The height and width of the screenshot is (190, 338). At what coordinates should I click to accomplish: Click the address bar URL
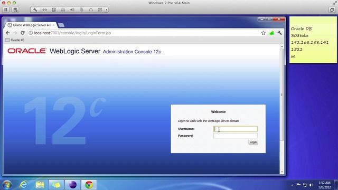point(72,33)
